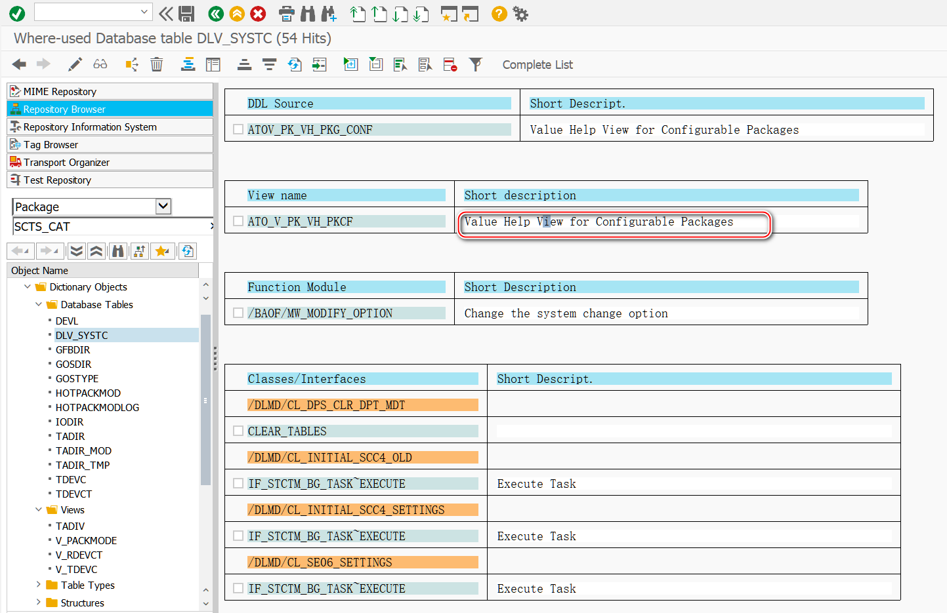The height and width of the screenshot is (613, 947).
Task: Select TDEVC table in the tree
Action: point(71,479)
